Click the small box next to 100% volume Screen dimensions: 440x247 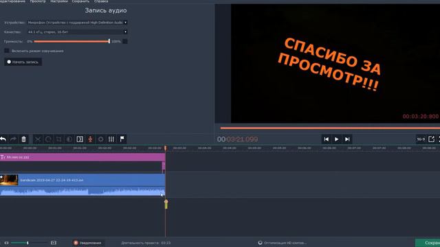[x=125, y=41]
